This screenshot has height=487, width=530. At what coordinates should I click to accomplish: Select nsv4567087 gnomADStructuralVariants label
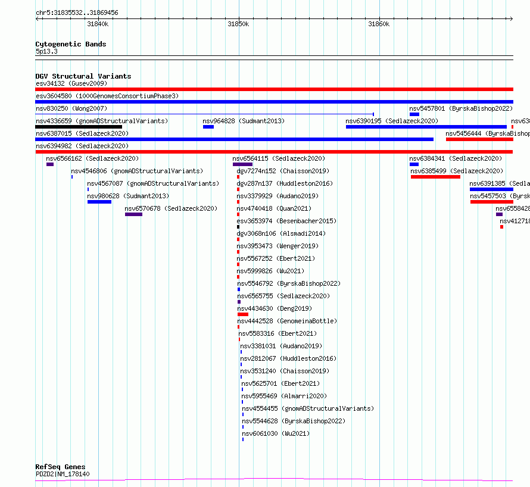(153, 183)
